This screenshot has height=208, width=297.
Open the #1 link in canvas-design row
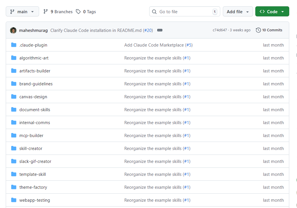(187, 97)
